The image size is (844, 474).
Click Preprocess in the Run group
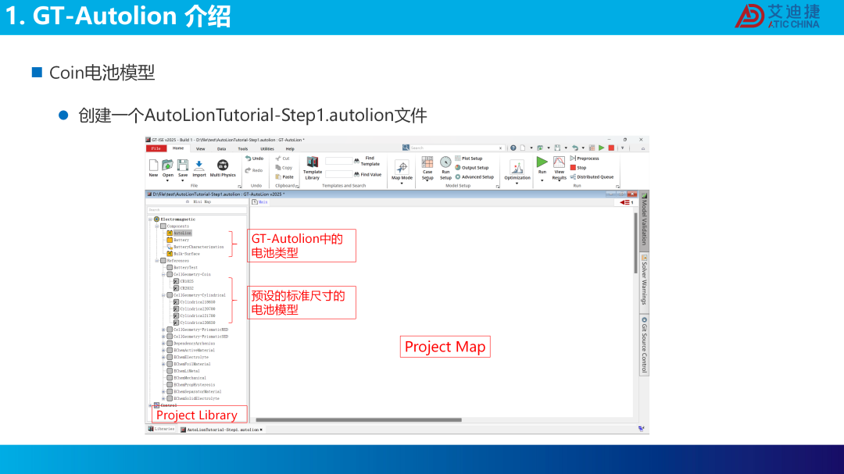click(x=585, y=159)
